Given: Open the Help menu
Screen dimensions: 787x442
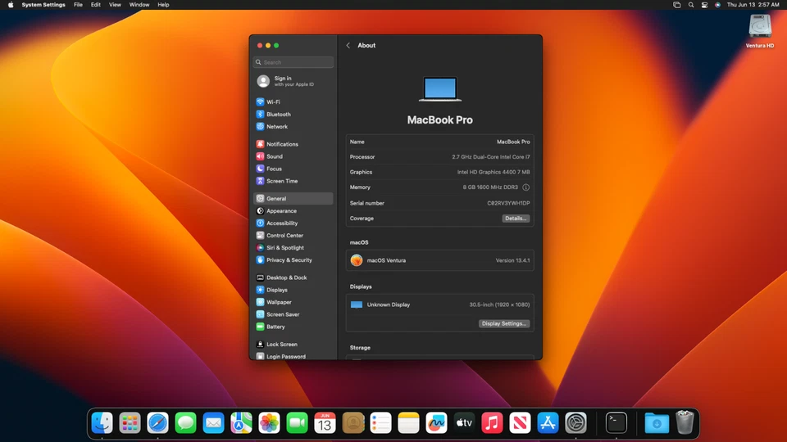Looking at the screenshot, I should pos(163,5).
